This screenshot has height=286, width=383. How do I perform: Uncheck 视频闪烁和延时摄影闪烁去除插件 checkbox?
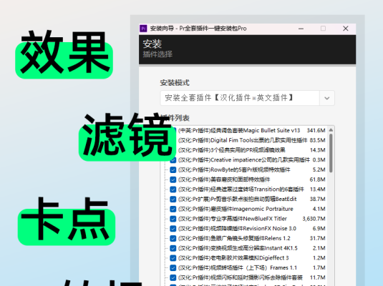coord(173,277)
